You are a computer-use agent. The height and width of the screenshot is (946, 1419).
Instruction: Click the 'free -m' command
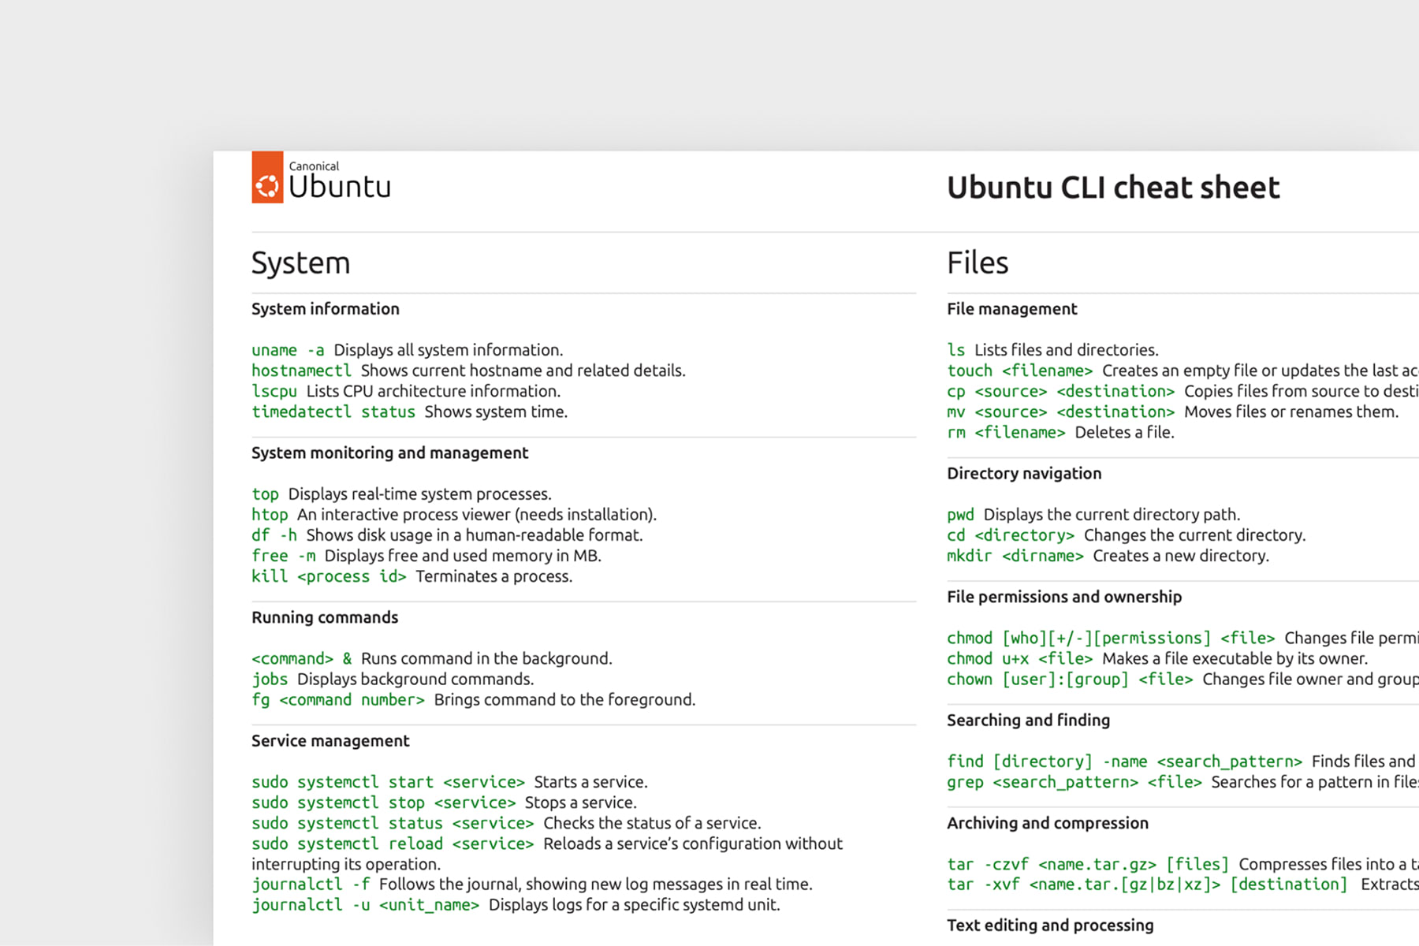284,556
